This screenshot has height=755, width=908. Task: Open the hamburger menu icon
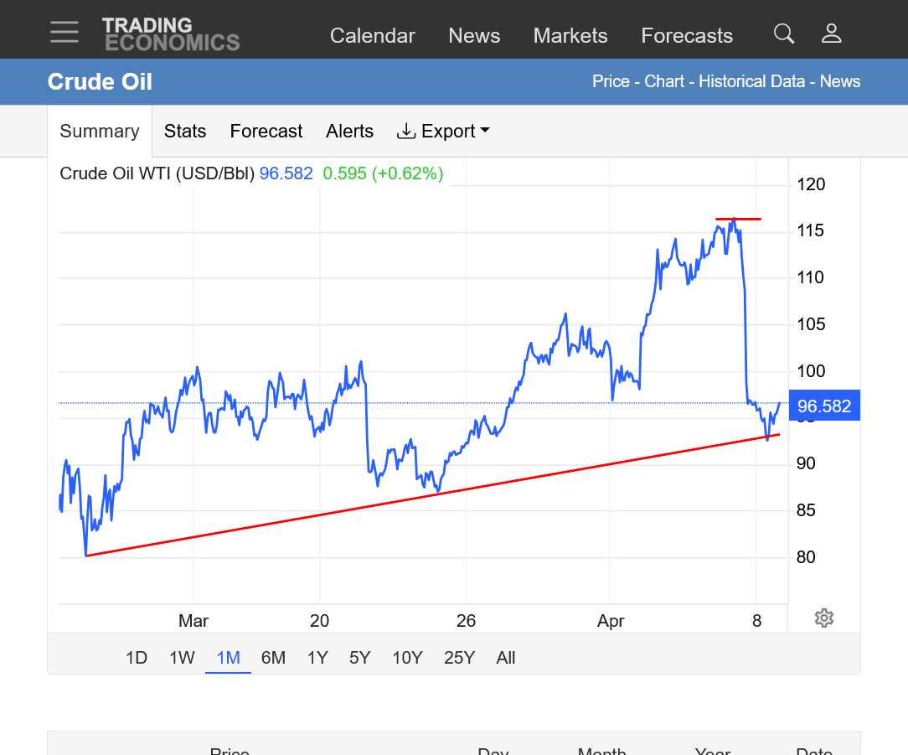64,33
